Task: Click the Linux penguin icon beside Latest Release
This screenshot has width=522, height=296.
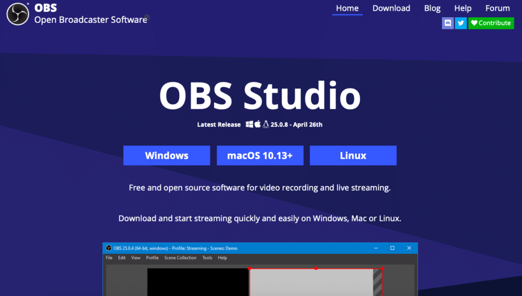Action: pos(266,124)
